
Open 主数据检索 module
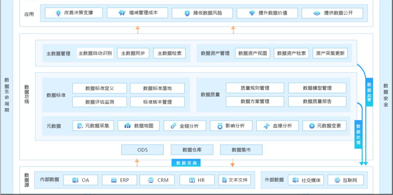(x=170, y=53)
